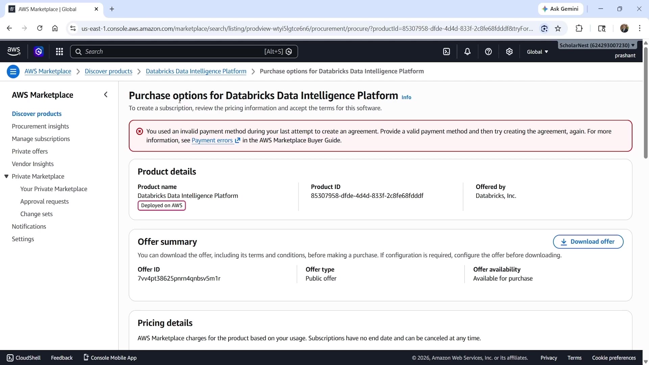The image size is (649, 365).
Task: Open the Console Mobile App link
Action: pos(110,358)
